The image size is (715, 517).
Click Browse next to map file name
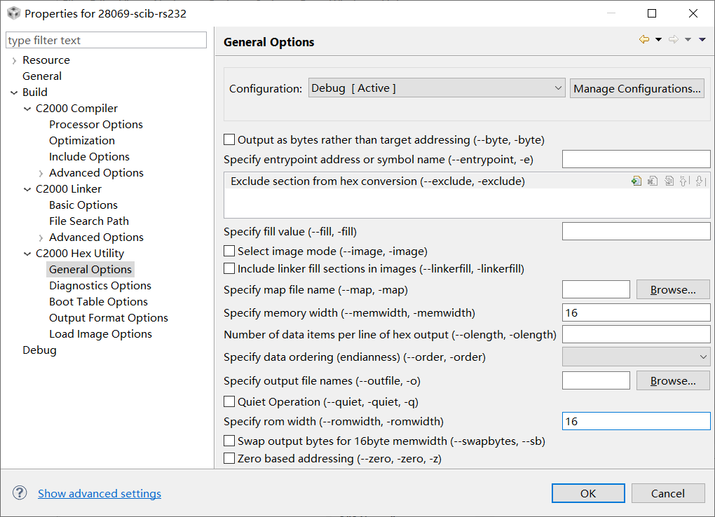tap(672, 289)
